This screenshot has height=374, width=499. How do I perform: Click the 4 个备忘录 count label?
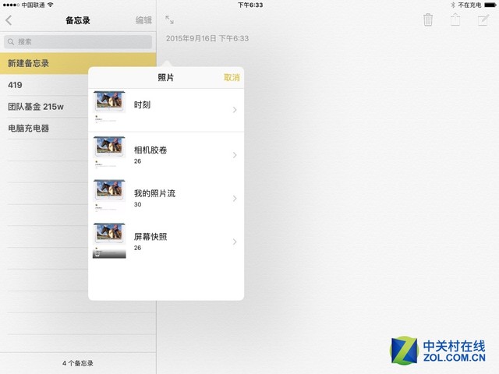pyautogui.click(x=78, y=363)
